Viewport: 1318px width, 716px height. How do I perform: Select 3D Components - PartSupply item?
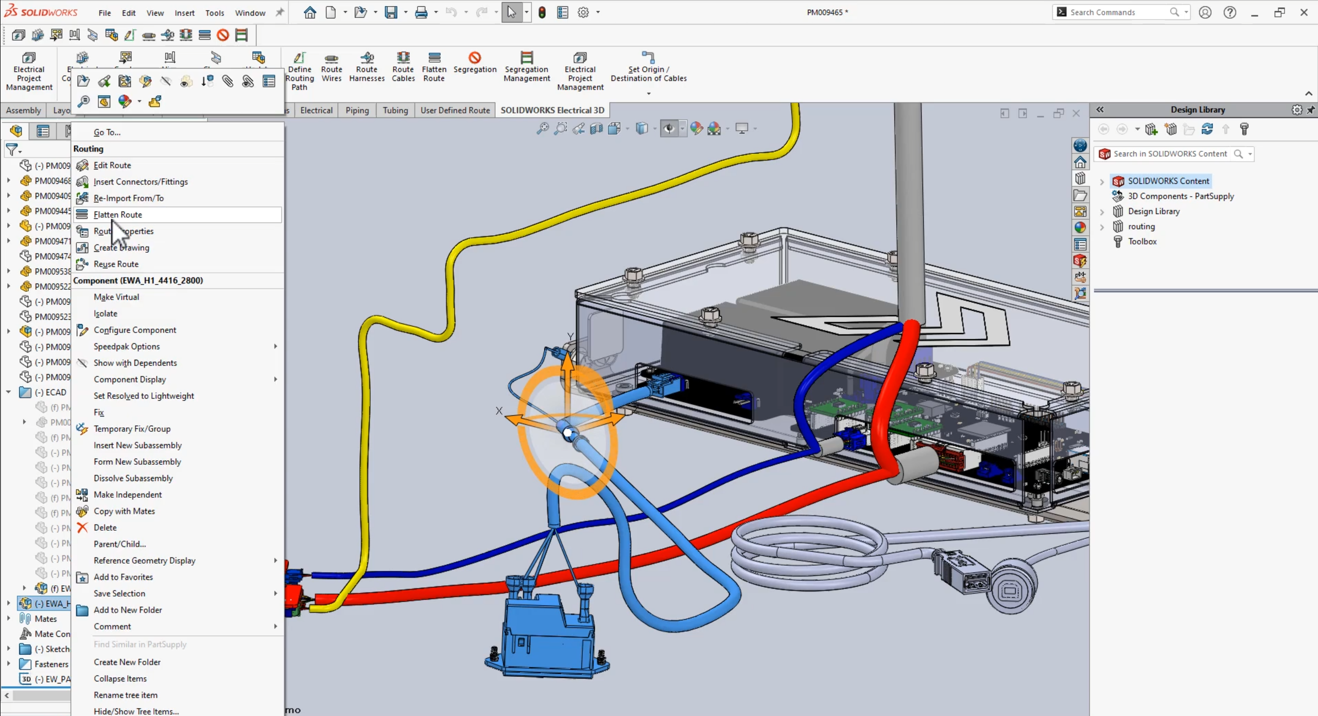coord(1181,196)
